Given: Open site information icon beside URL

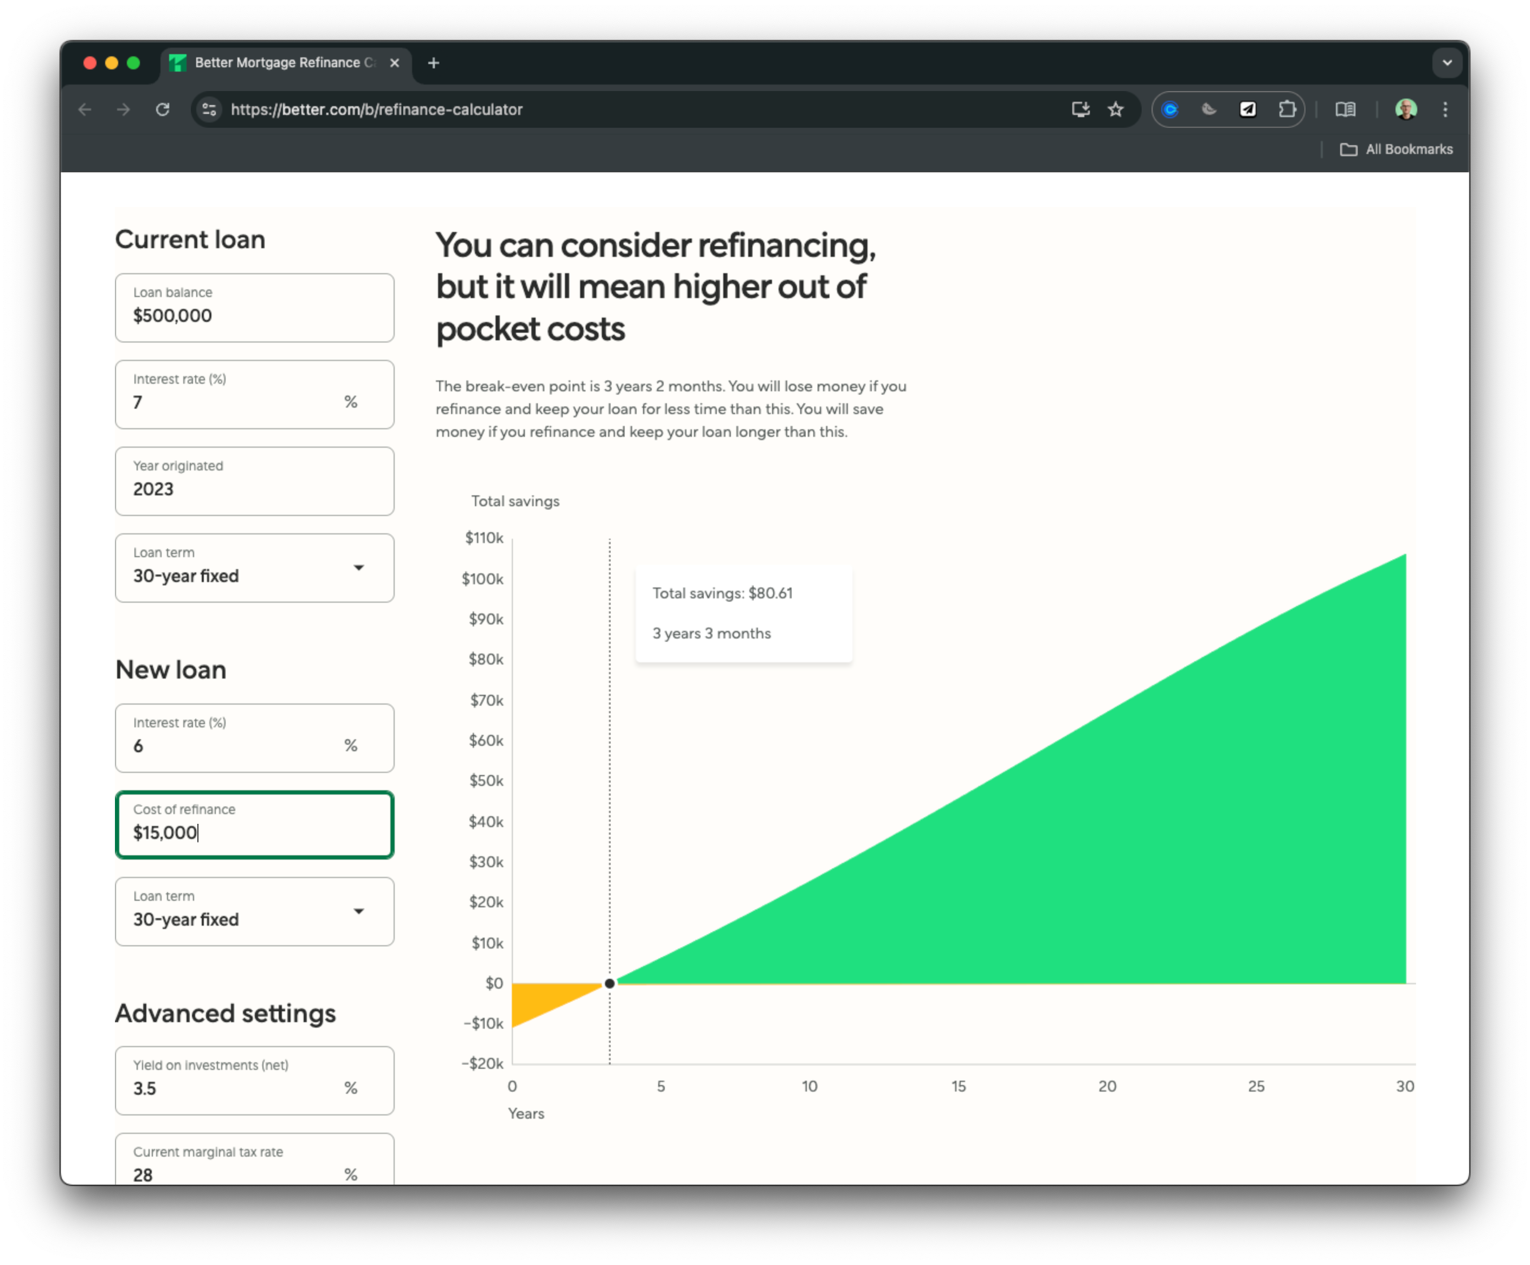Looking at the screenshot, I should click(209, 109).
